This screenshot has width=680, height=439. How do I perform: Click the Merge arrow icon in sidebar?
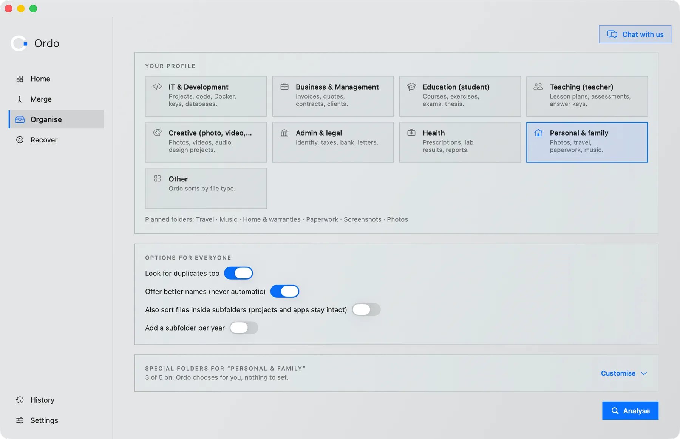pos(20,99)
